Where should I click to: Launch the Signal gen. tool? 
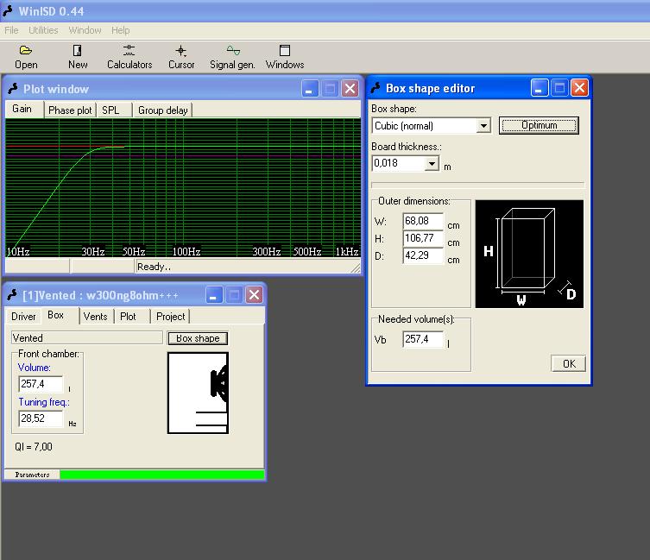pos(233,57)
